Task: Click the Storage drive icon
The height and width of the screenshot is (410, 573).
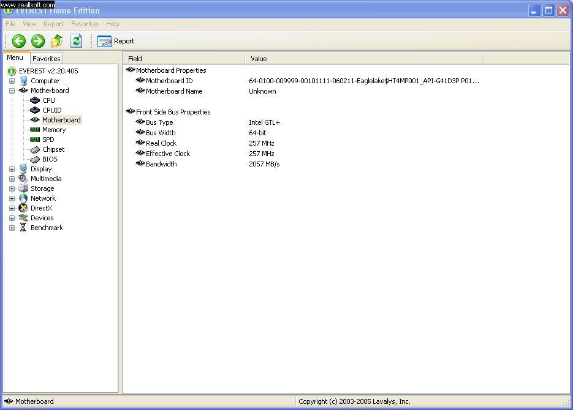Action: coord(23,188)
